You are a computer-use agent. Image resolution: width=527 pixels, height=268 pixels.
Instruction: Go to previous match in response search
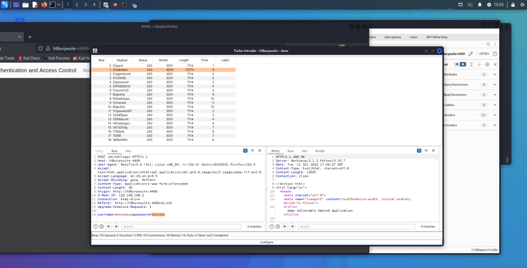pos(285,227)
